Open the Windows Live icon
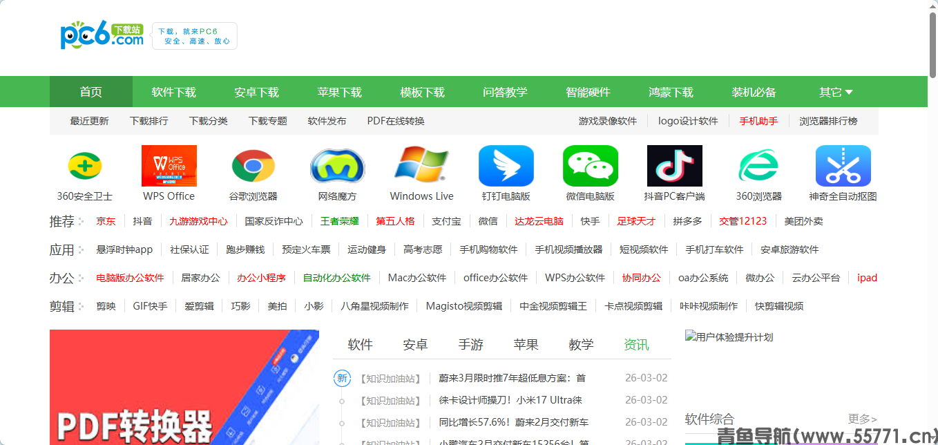 (422, 166)
